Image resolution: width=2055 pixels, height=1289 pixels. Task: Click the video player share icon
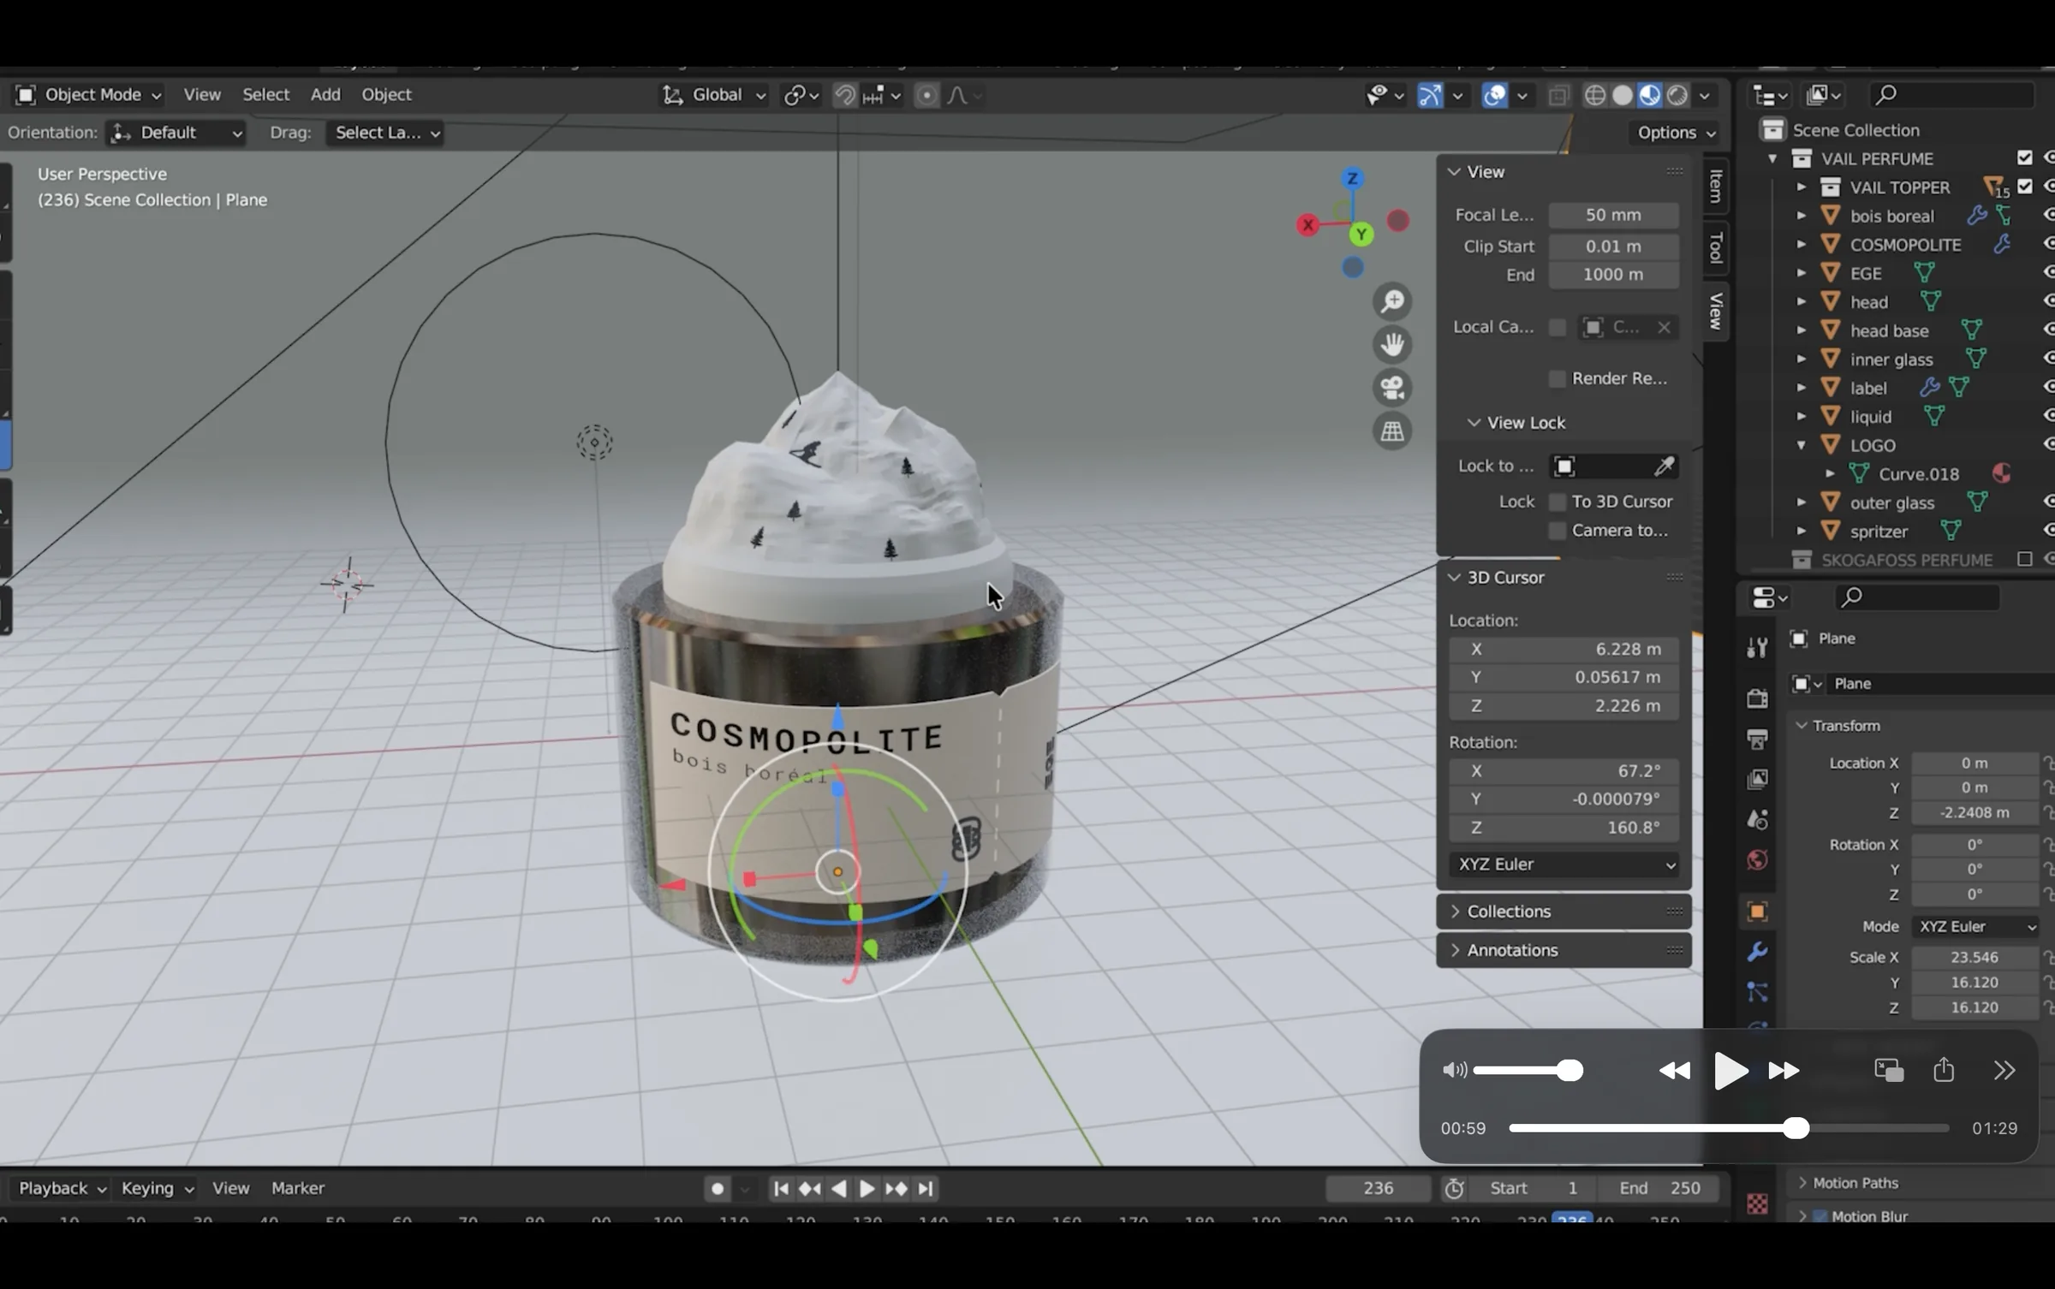1944,1070
